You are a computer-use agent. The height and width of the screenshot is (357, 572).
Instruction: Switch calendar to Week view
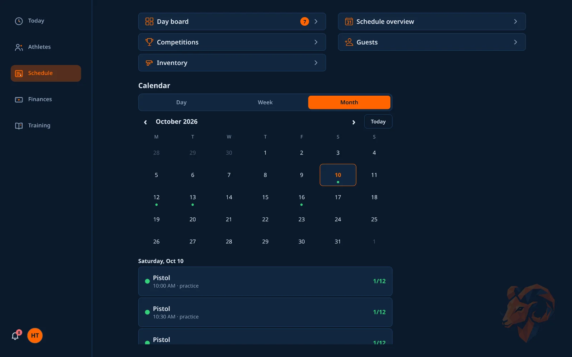point(265,102)
